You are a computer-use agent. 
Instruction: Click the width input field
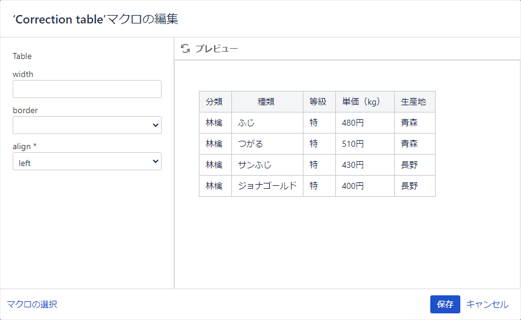click(x=87, y=89)
